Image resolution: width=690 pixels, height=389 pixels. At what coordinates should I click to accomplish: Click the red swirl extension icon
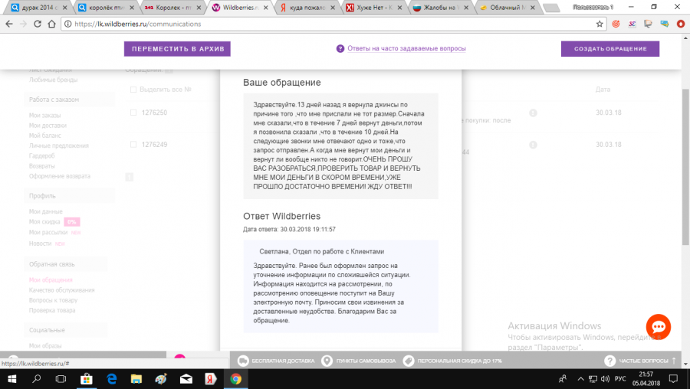tap(616, 24)
